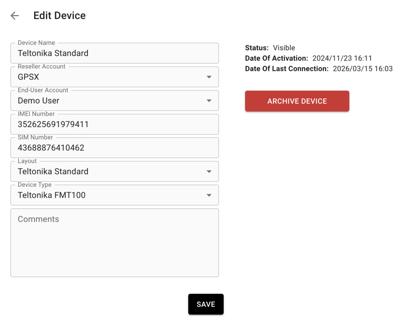This screenshot has width=402, height=324.
Task: Select the SIM Number input field
Action: point(114,148)
